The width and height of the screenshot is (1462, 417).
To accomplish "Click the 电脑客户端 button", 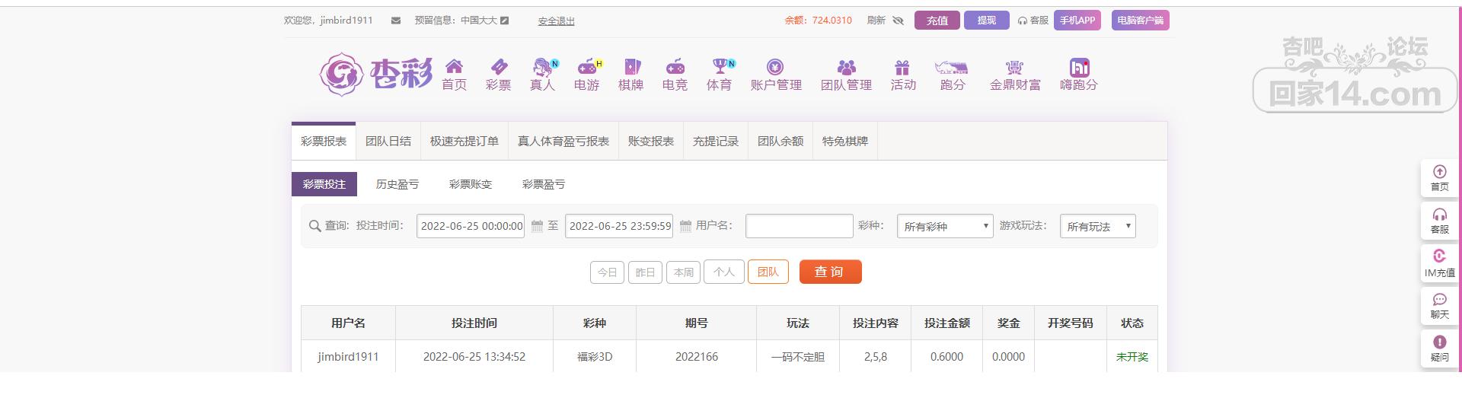I will pyautogui.click(x=1141, y=21).
